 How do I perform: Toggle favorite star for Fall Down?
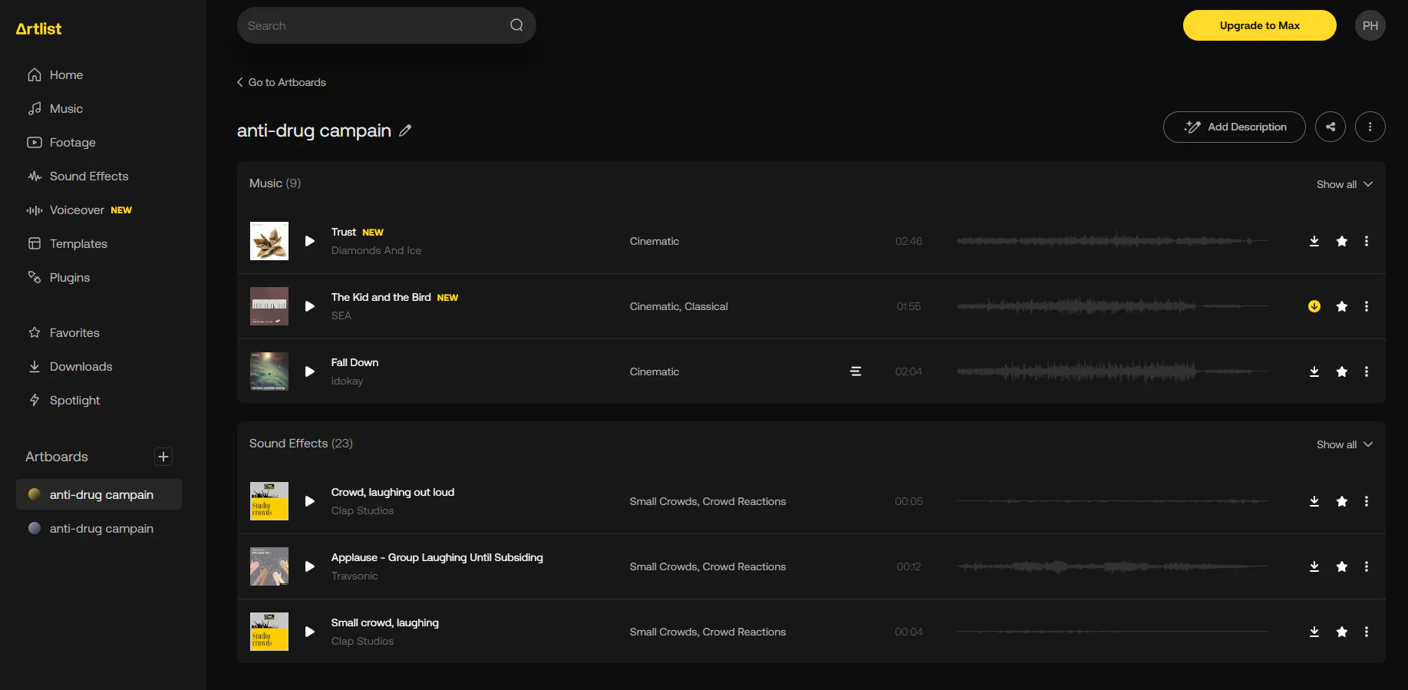pos(1341,371)
